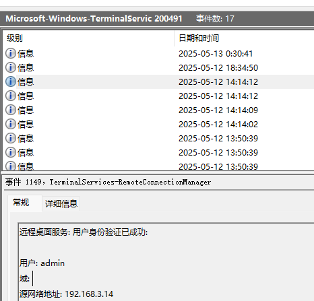Image resolution: width=314 pixels, height=301 pixels.
Task: Click info icon of highlighted 14:14:12 event
Action: tap(11, 81)
